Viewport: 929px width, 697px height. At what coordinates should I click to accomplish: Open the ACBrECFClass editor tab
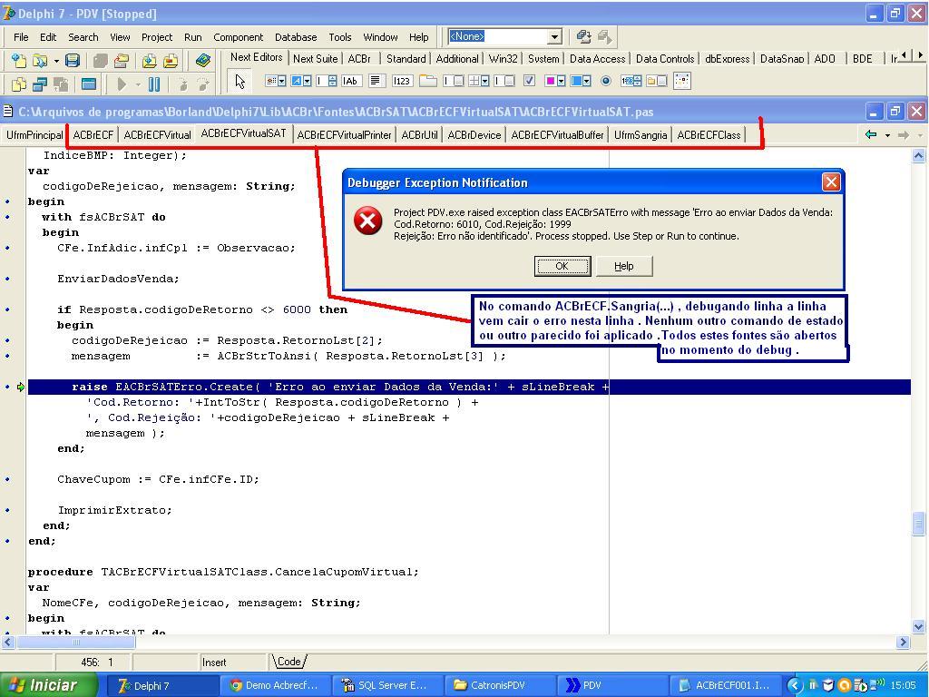[x=709, y=135]
